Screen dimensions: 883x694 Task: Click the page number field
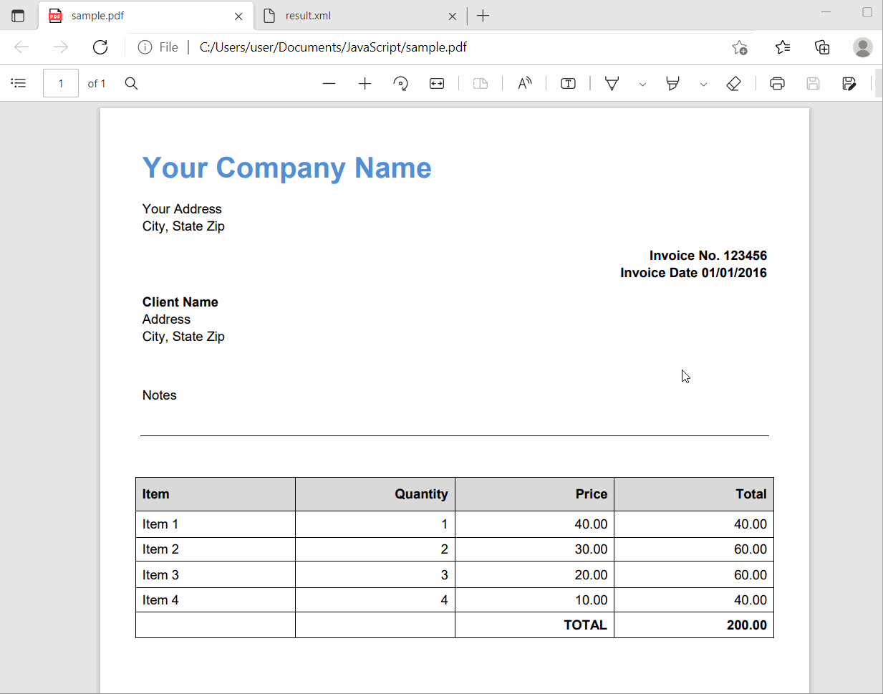[x=61, y=83]
